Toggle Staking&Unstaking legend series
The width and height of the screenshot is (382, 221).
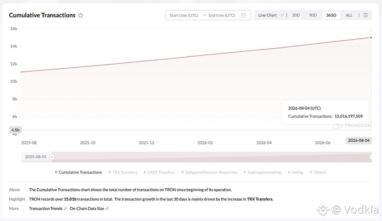[x=262, y=172]
